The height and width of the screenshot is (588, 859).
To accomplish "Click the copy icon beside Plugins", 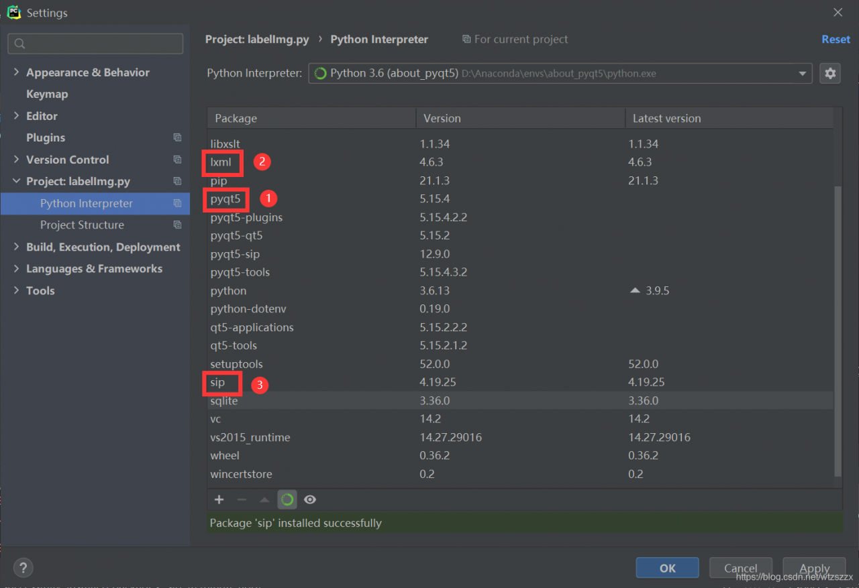I will (177, 137).
